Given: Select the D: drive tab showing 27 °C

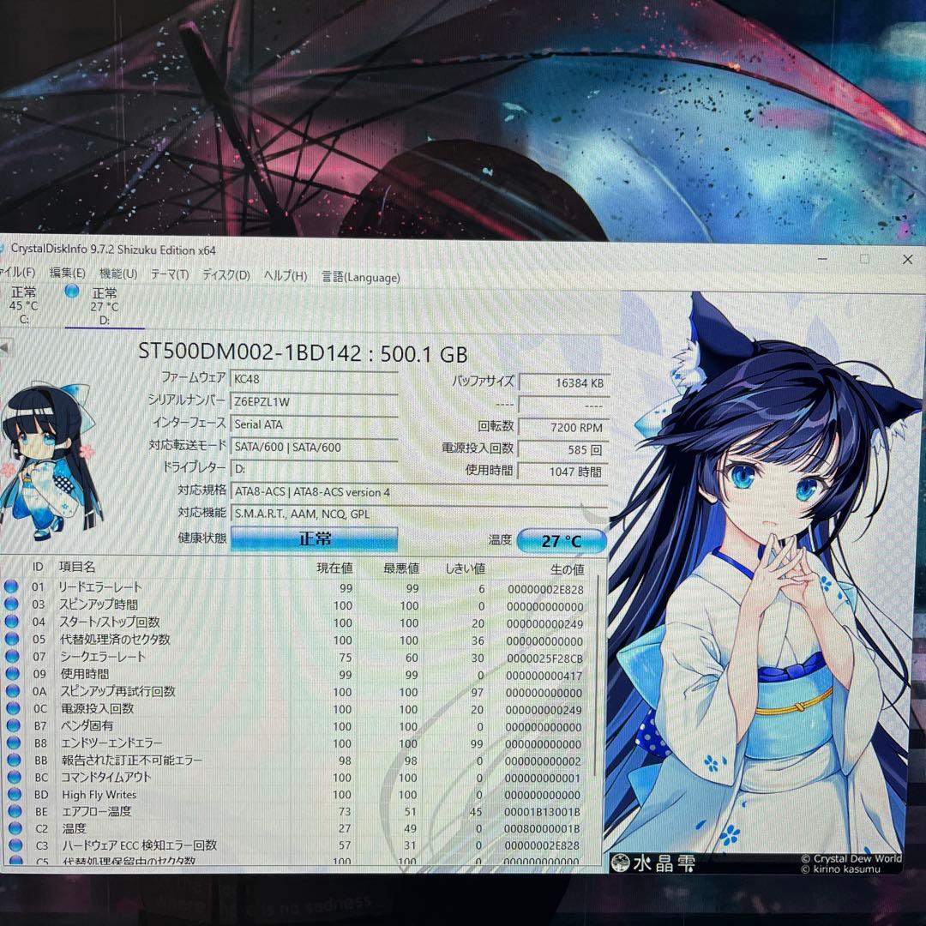Looking at the screenshot, I should point(105,306).
